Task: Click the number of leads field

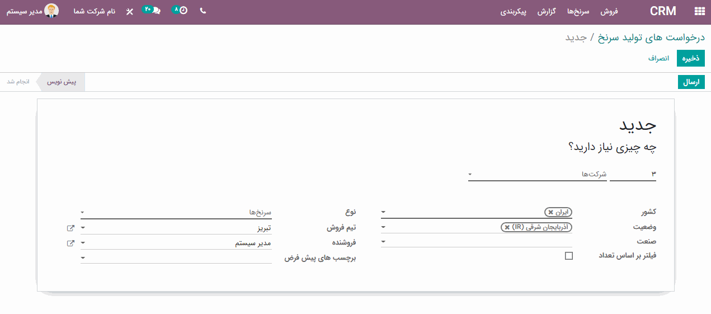Action: coord(633,175)
